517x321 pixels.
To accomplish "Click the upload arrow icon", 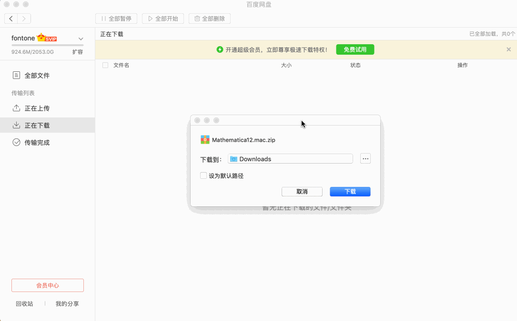I will pyautogui.click(x=16, y=108).
